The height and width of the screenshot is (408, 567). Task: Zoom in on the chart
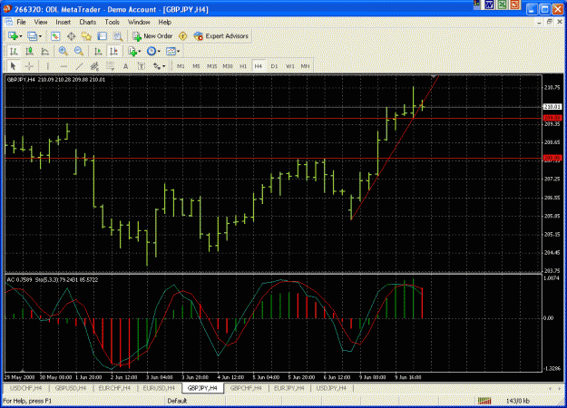click(x=63, y=52)
